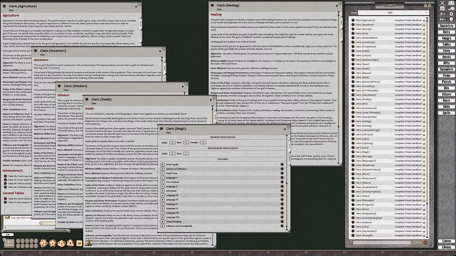Click the GM label above the dice tray
The height and width of the screenshot is (256, 456).
7,235
